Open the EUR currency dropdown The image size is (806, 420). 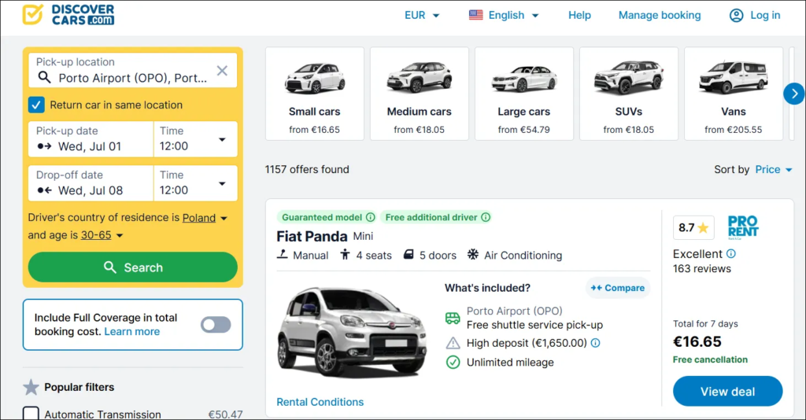point(422,16)
